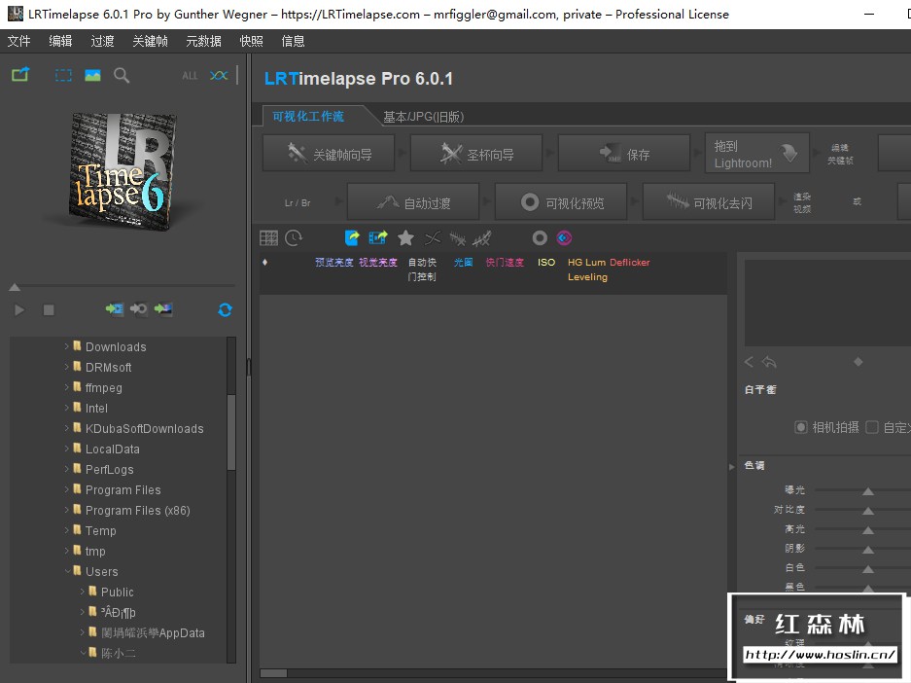Expand the Downloads folder
Viewport: 911px width, 683px height.
pos(67,346)
